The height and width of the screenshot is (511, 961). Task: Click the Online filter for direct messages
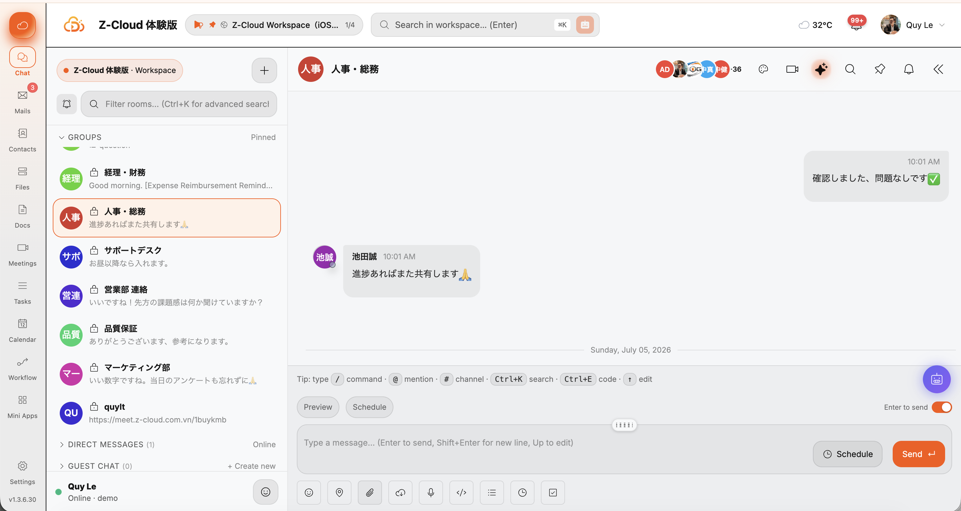click(264, 445)
